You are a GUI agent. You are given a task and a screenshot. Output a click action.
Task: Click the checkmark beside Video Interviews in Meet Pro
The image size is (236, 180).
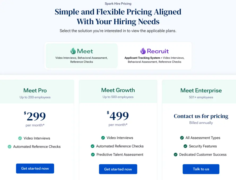(x=20, y=138)
